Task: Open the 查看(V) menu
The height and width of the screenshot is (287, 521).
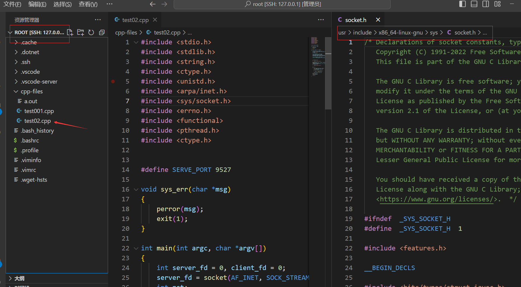Action: [x=88, y=4]
